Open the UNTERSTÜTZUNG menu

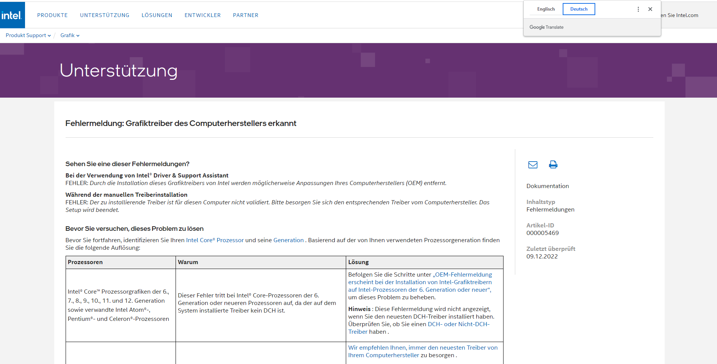pyautogui.click(x=105, y=15)
